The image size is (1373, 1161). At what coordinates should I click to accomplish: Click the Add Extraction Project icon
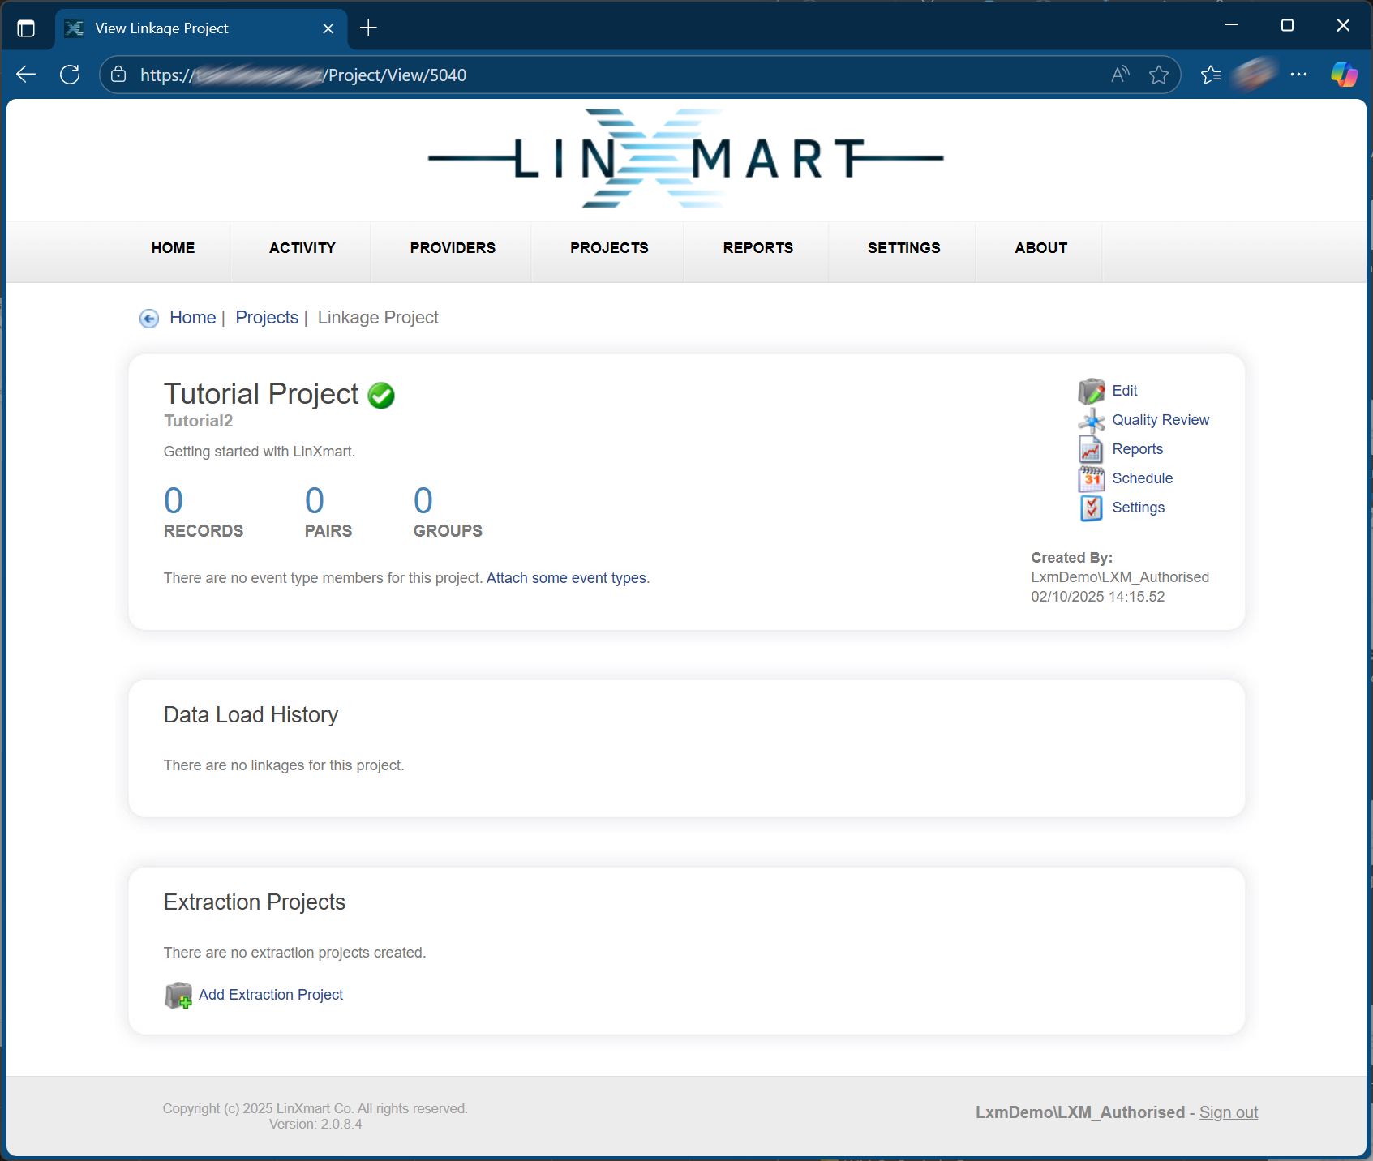click(x=178, y=995)
